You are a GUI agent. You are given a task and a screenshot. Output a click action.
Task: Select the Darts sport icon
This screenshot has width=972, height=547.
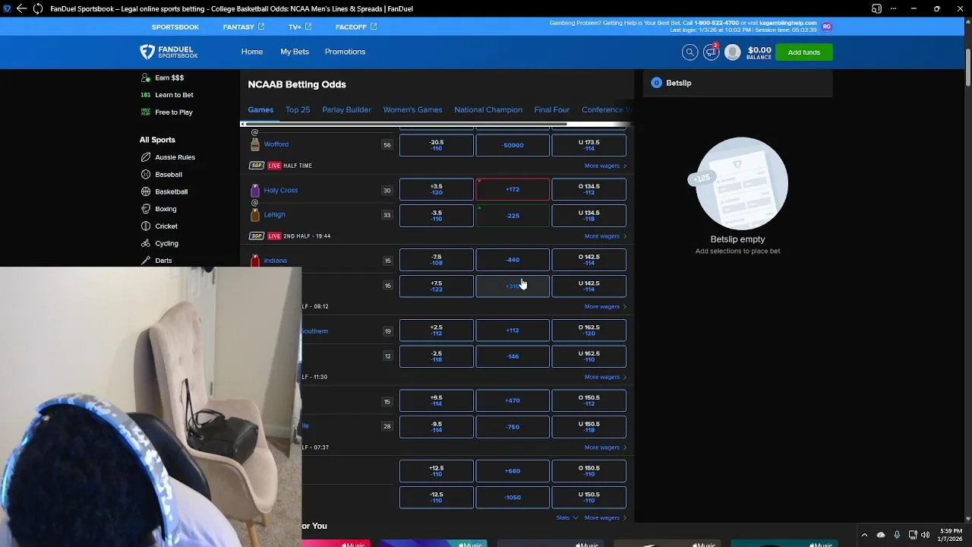coord(146,261)
